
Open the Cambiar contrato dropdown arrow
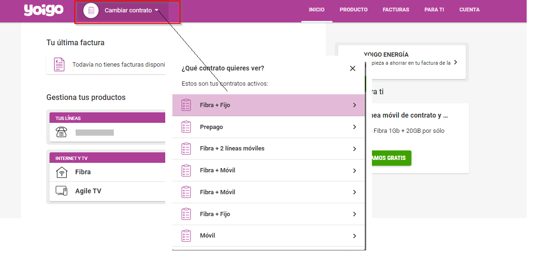[x=157, y=10]
